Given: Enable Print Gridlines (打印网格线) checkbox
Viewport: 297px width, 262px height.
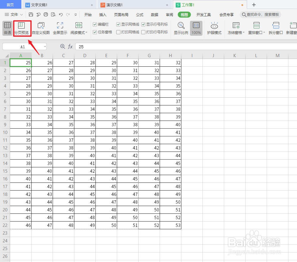Looking at the screenshot, I should pos(118,32).
